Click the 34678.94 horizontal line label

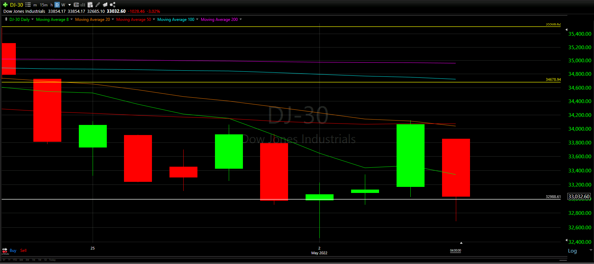pyautogui.click(x=553, y=80)
